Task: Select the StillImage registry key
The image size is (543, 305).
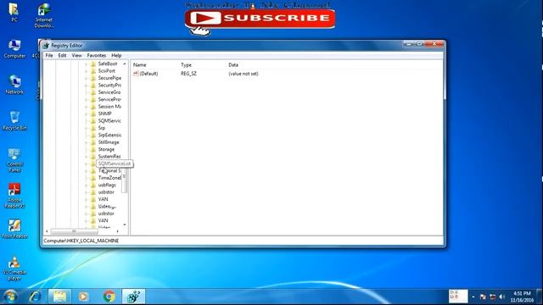Action: (x=109, y=142)
